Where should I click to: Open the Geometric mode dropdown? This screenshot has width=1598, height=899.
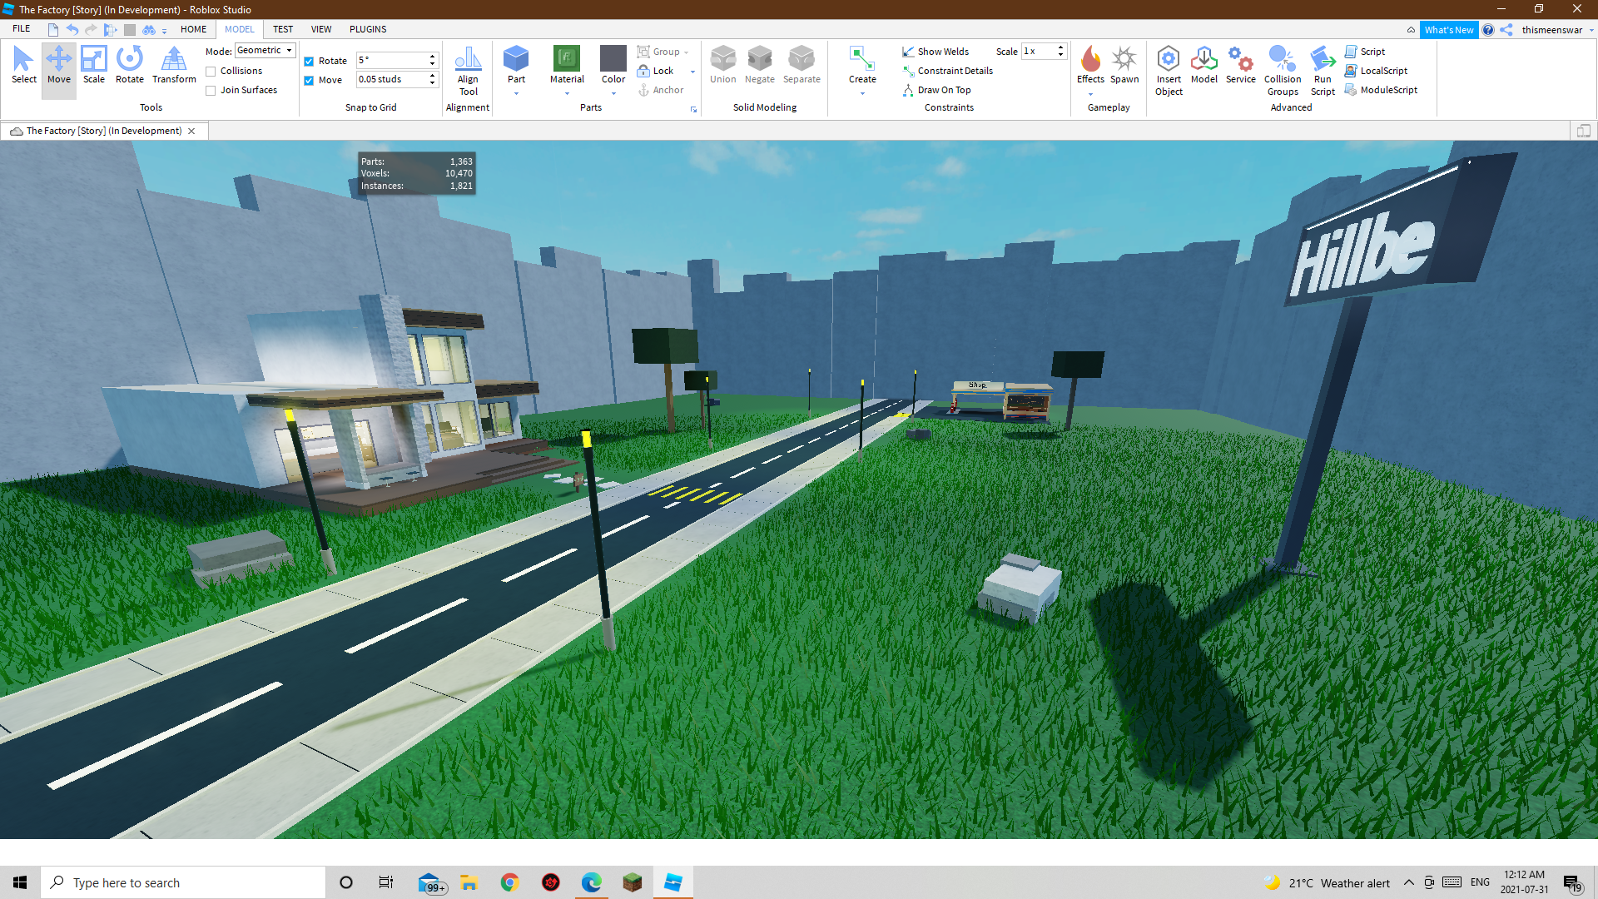[266, 51]
